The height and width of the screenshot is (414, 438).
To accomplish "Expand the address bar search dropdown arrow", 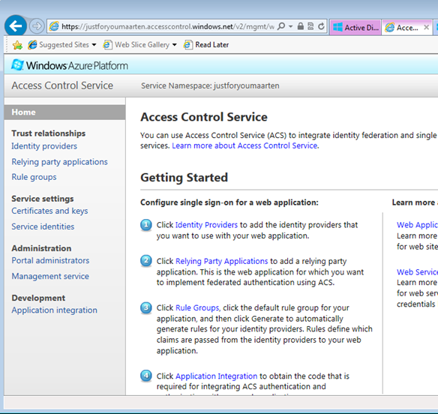I will click(290, 26).
